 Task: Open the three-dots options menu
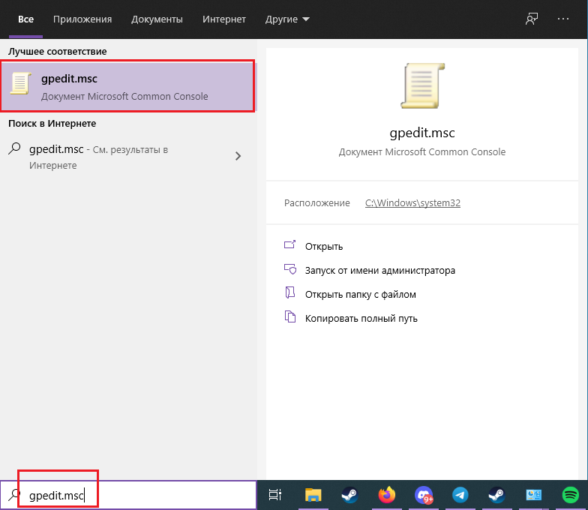click(x=562, y=19)
